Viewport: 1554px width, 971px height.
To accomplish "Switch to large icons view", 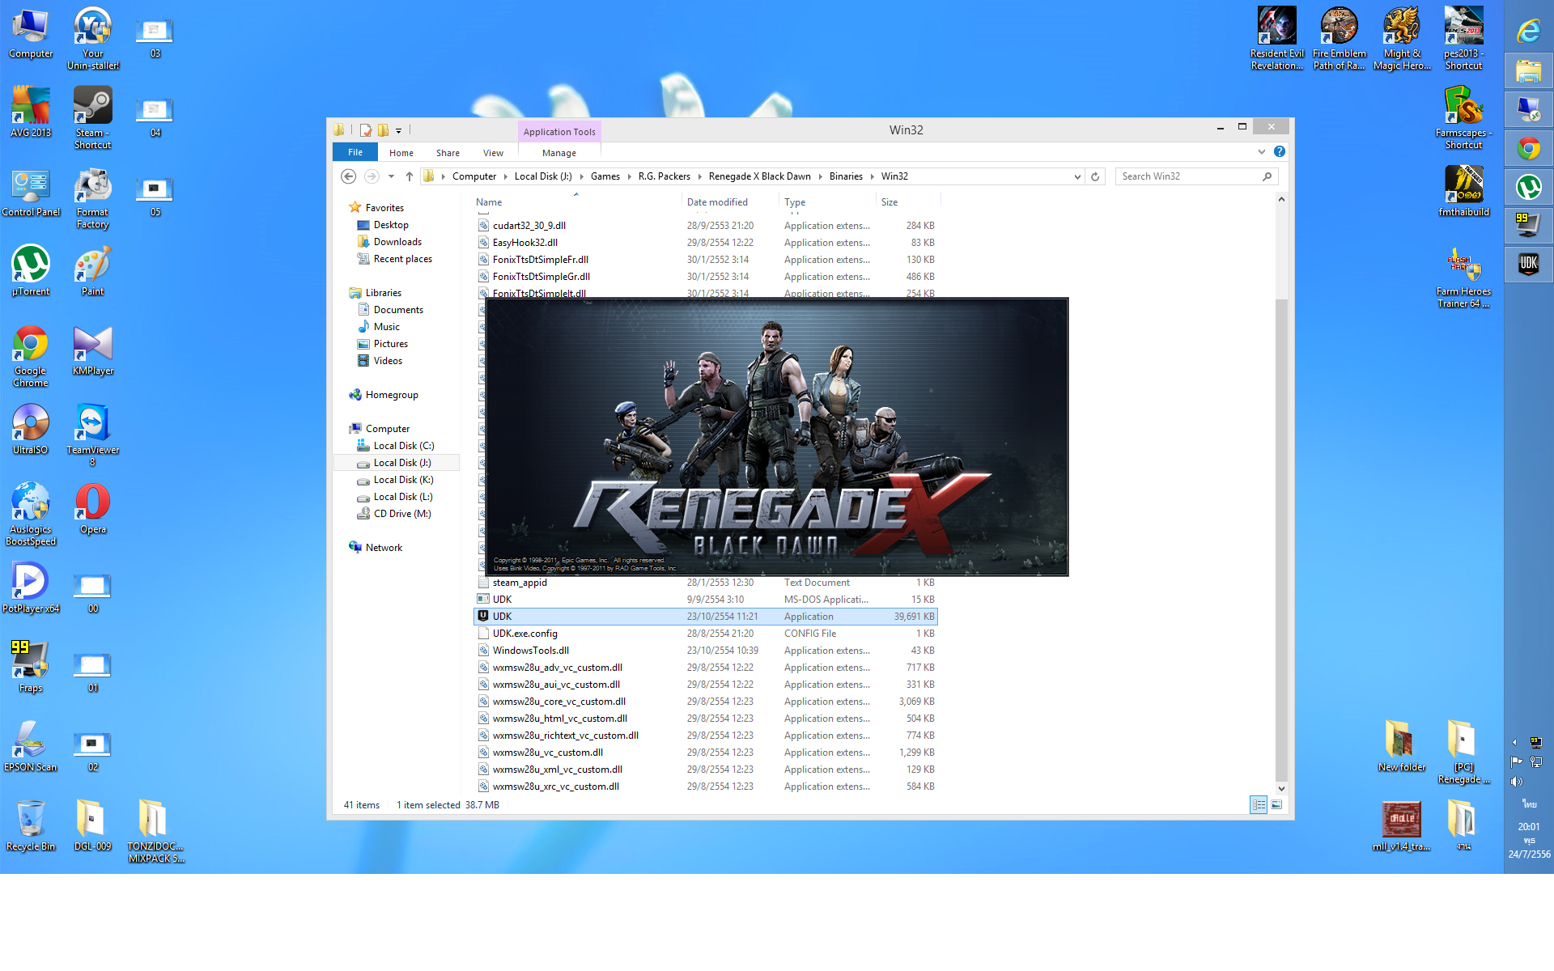I will tap(1276, 804).
